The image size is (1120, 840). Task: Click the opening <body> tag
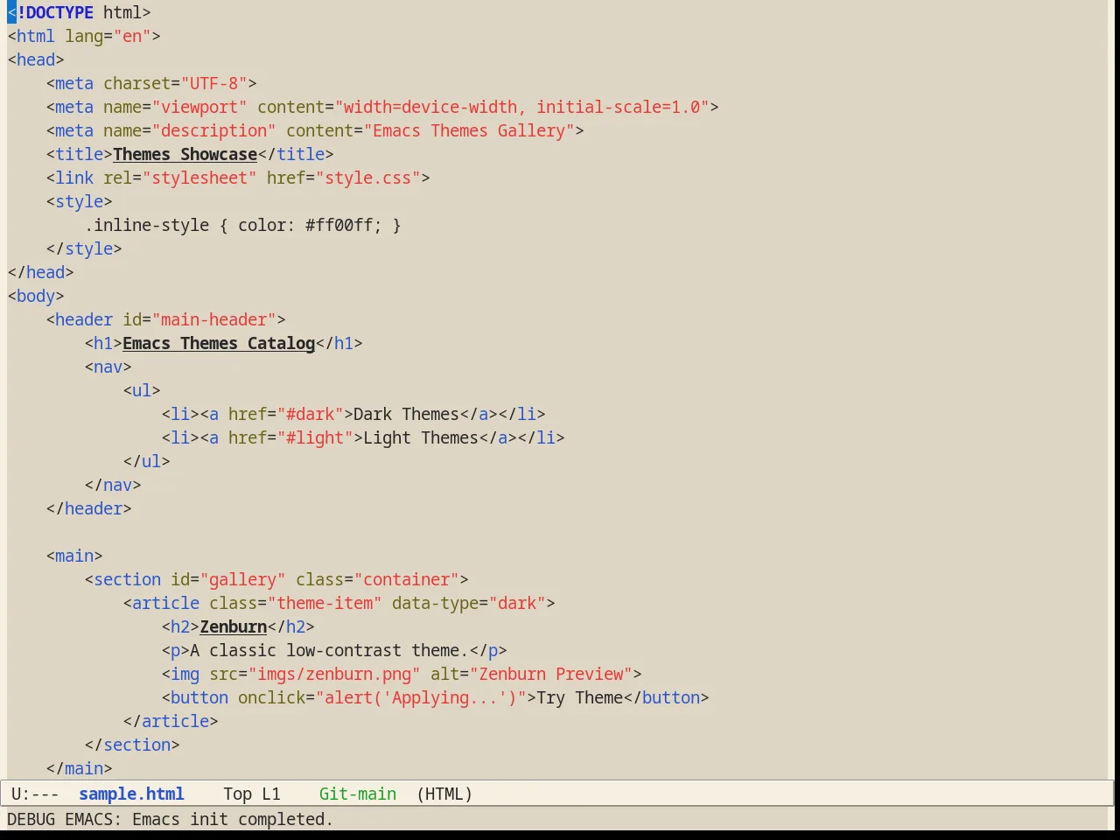point(36,296)
